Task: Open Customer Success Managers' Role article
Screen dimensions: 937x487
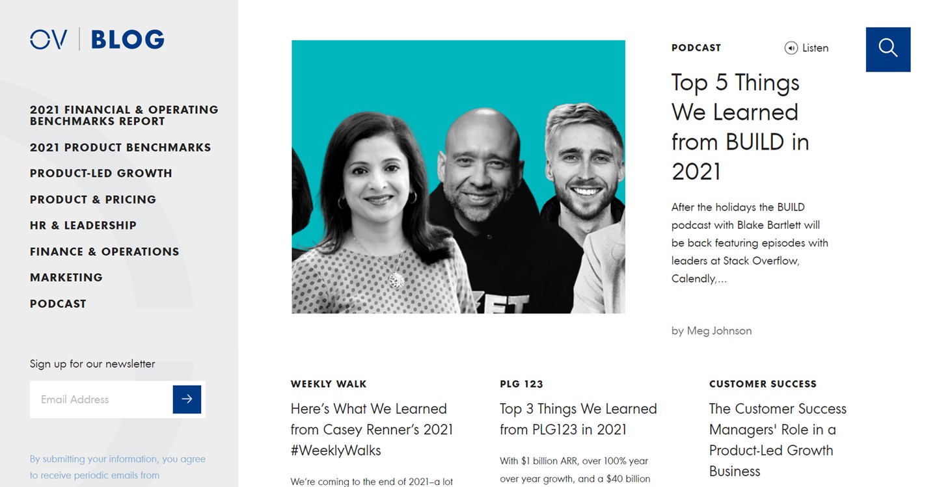Action: point(778,440)
